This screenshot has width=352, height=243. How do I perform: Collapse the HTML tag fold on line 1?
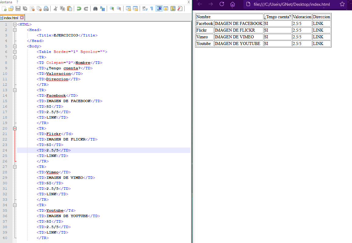coord(15,24)
